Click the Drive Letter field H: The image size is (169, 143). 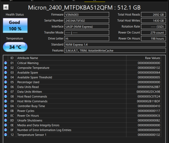tap(87, 39)
